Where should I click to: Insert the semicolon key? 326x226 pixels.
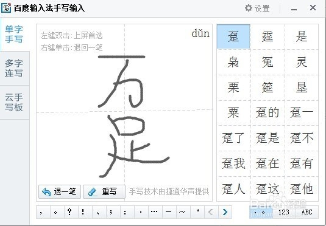[x=113, y=212]
